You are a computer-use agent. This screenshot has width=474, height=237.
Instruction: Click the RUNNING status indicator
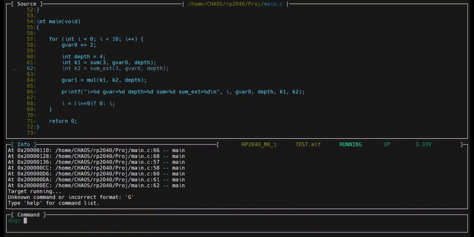(x=350, y=145)
